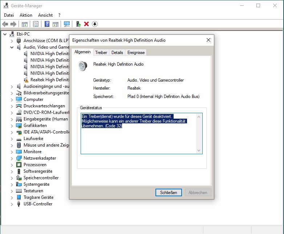
Task: Click the Schließen button
Action: [169, 193]
